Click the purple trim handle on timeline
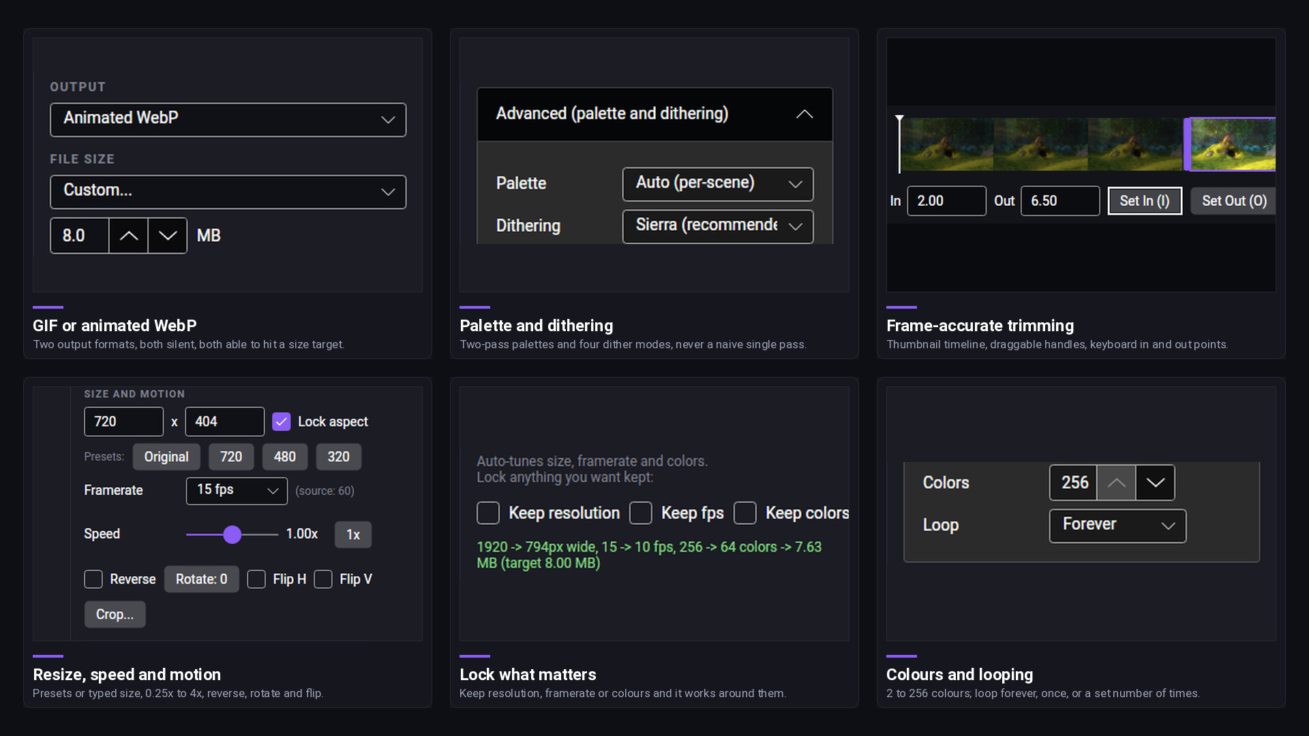 (1188, 144)
